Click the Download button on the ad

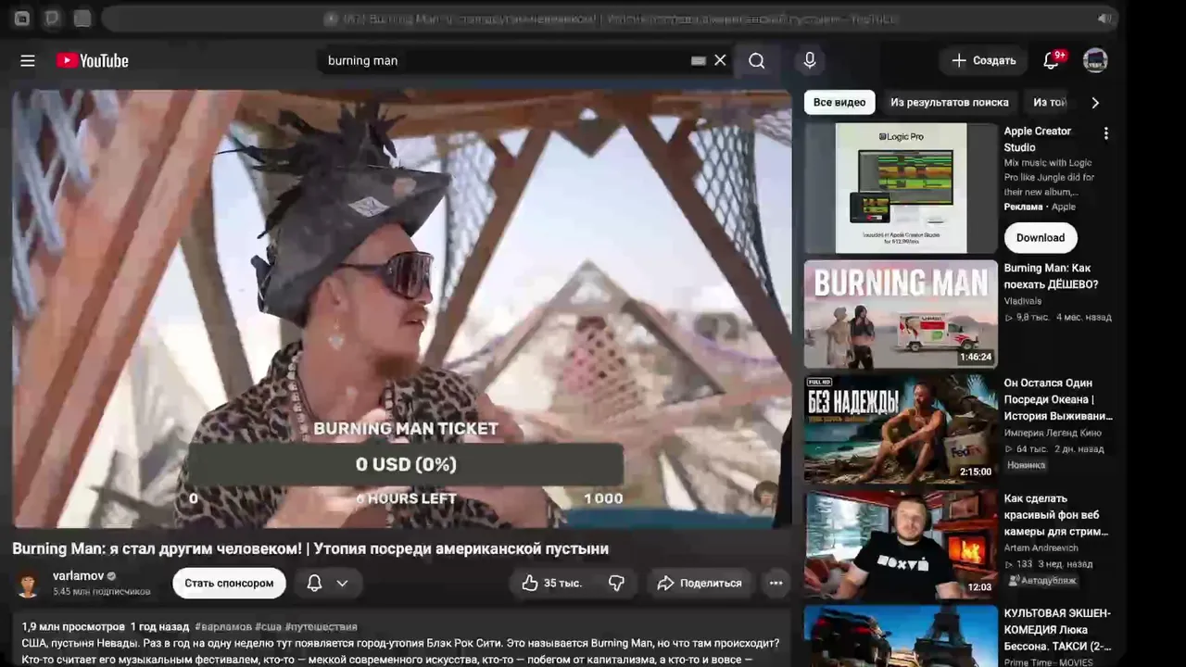click(1041, 237)
